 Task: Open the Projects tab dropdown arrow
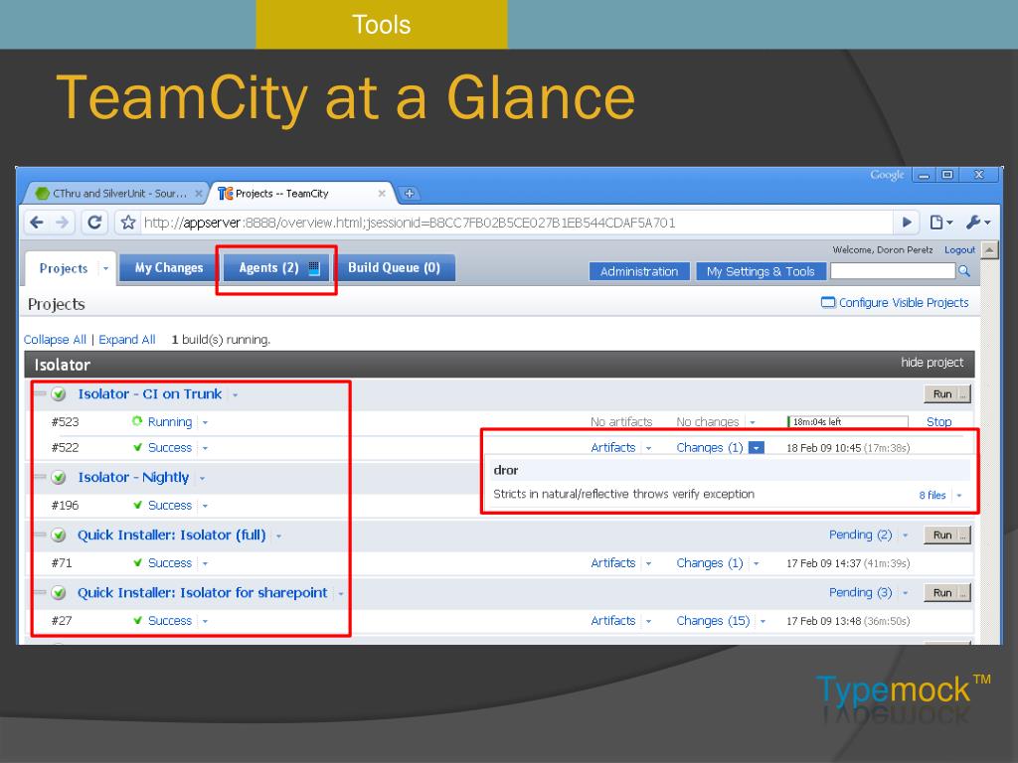(x=105, y=268)
